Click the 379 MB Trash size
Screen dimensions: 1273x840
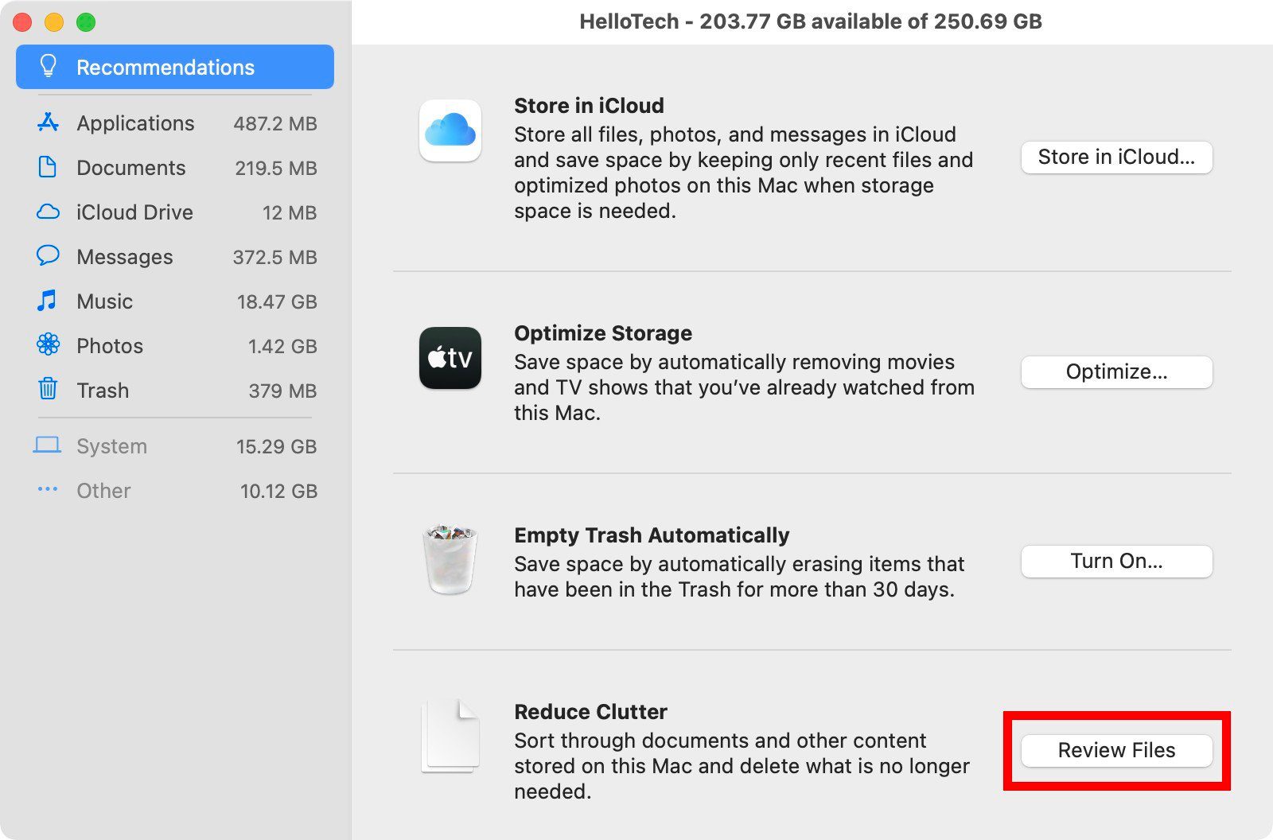click(x=282, y=391)
